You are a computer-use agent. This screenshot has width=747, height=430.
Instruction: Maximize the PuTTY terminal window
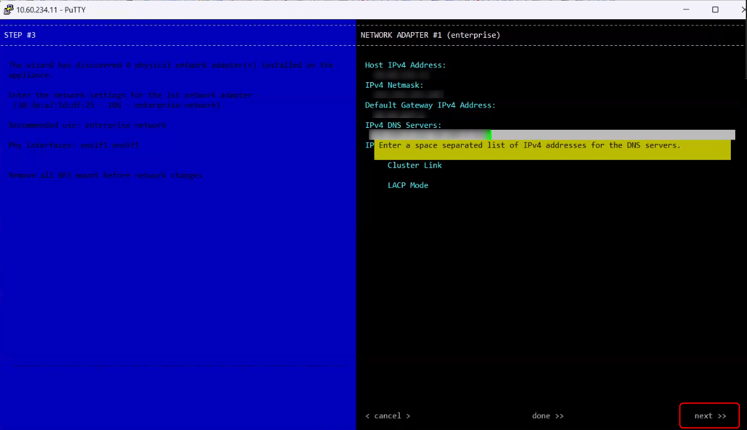[715, 9]
